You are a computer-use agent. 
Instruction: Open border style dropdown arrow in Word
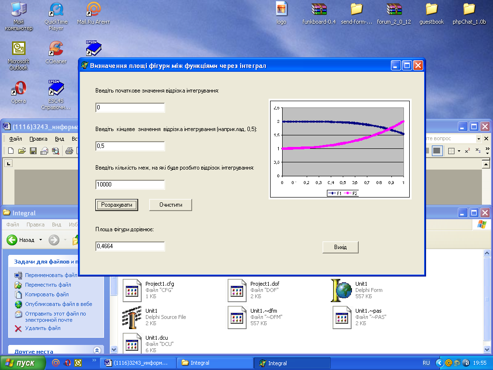tap(459, 151)
